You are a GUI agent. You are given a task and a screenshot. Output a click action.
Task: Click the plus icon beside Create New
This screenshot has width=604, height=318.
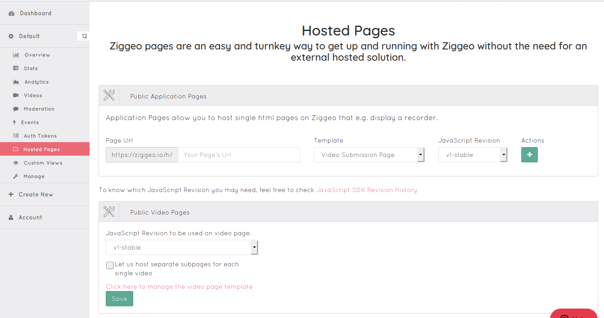11,195
